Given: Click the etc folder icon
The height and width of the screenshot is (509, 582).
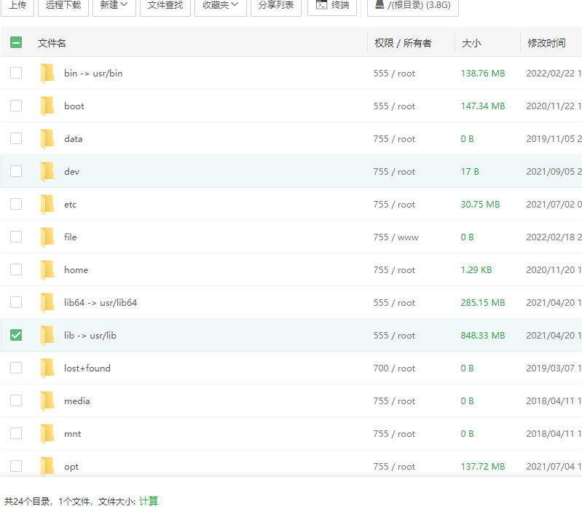Looking at the screenshot, I should click(47, 205).
